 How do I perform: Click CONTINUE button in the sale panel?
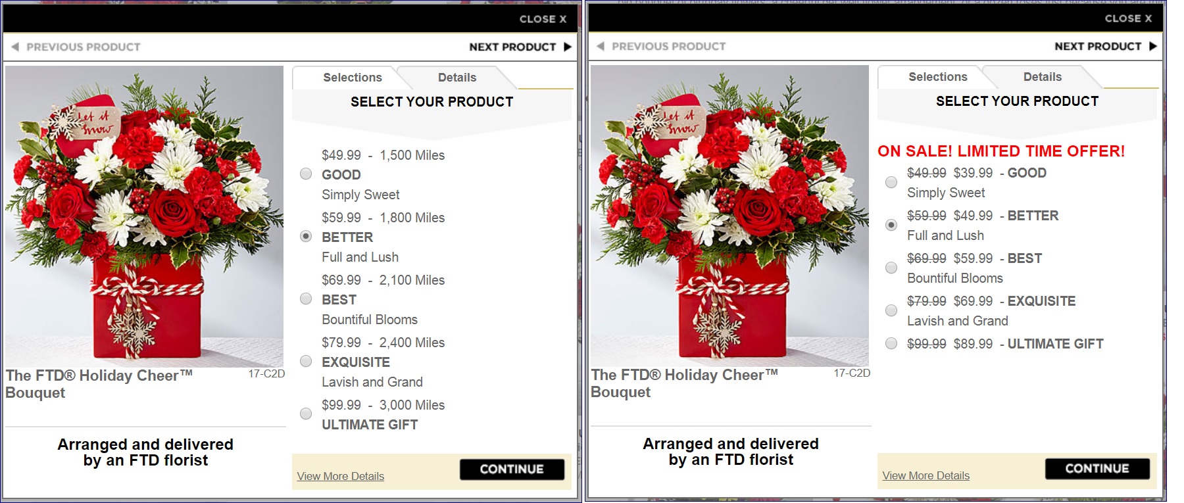(x=1097, y=468)
